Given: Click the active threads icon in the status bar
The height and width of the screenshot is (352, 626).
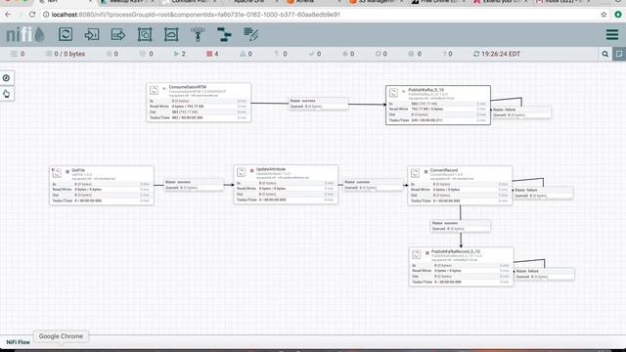Looking at the screenshot, I should [x=14, y=54].
